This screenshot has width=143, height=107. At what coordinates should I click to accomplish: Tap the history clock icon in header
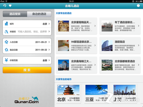pyautogui.click(x=5, y=6)
